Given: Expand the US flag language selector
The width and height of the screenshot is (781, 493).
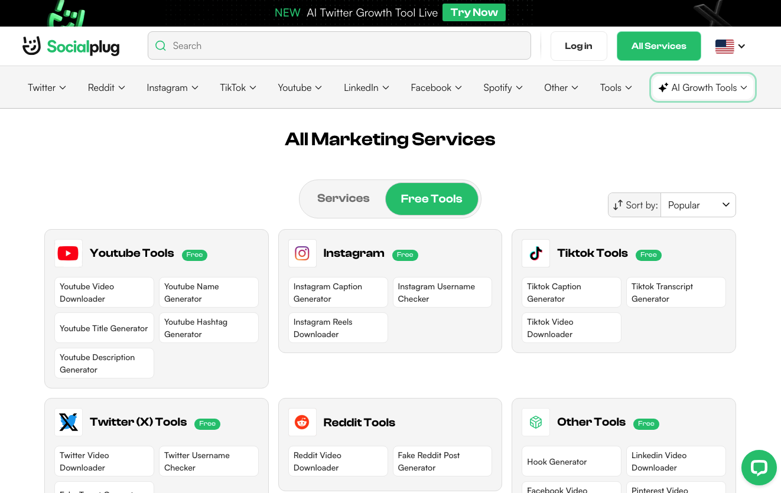Looking at the screenshot, I should coord(730,46).
